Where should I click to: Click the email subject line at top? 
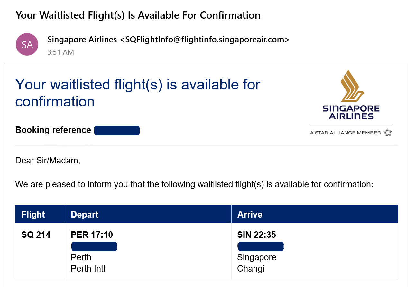(138, 15)
